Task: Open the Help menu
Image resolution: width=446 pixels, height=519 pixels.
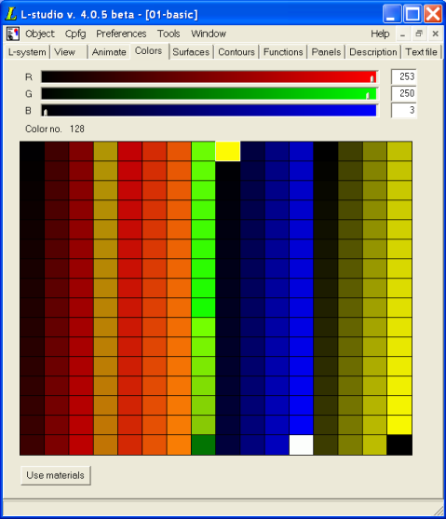Action: tap(380, 34)
